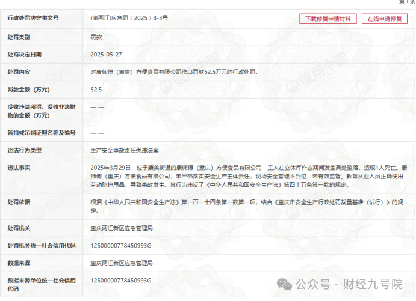This screenshot has height=301, width=416.
Task: Click the 违法事实 label
Action: 19,168
